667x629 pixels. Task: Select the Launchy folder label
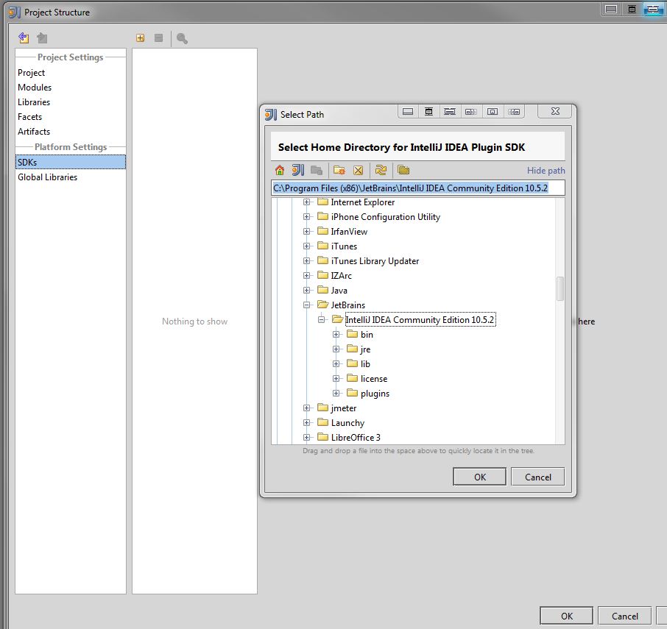347,423
